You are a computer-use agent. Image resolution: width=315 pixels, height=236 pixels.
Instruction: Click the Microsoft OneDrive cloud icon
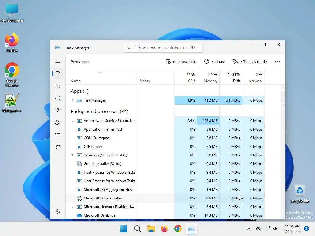pyautogui.click(x=79, y=215)
